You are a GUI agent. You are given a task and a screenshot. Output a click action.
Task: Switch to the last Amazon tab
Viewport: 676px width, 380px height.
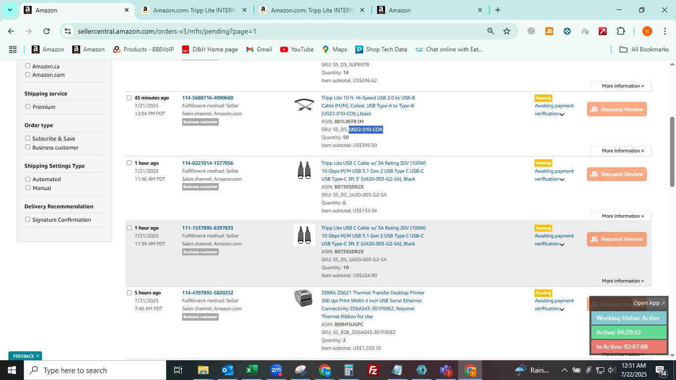[430, 10]
